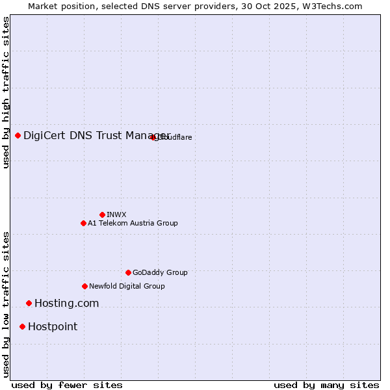Click the A1 Telekom Austria Group marker
This screenshot has height=390, width=390.
[83, 223]
